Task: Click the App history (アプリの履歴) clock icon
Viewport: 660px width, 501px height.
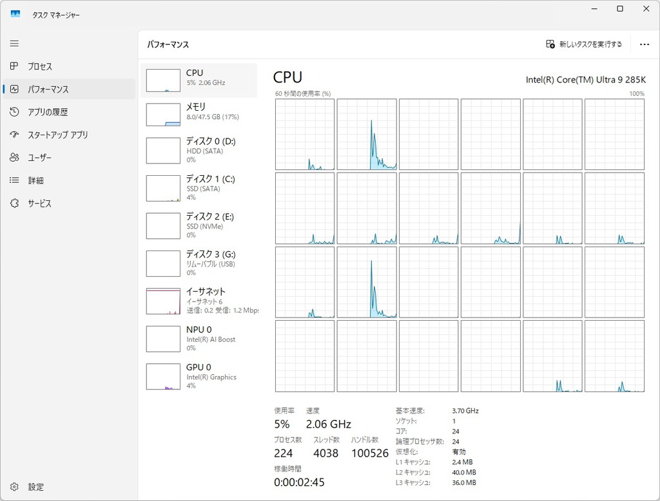Action: [14, 112]
